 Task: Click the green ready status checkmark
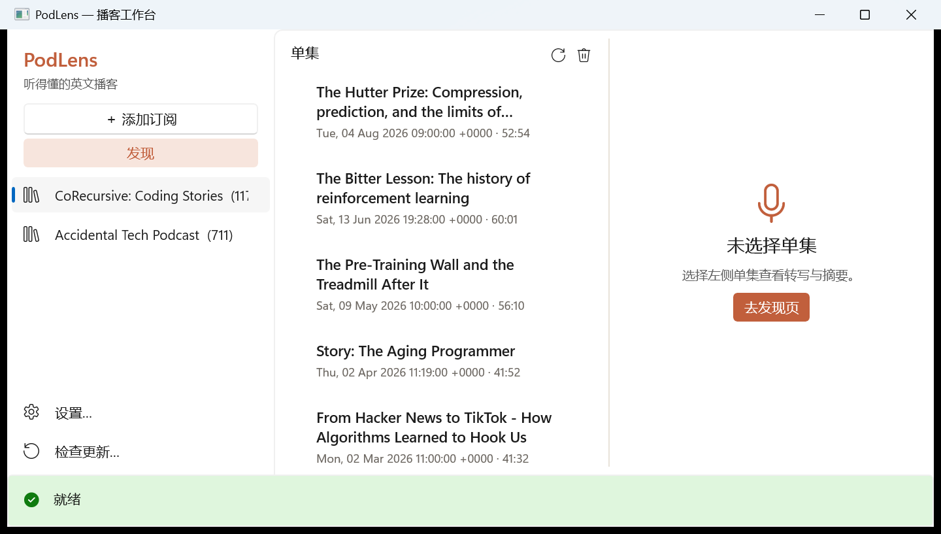pos(31,500)
